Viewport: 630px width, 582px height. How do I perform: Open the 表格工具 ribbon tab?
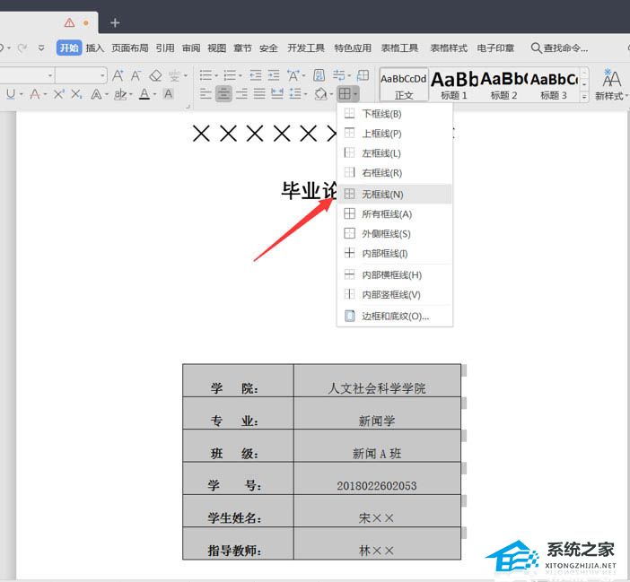point(399,48)
